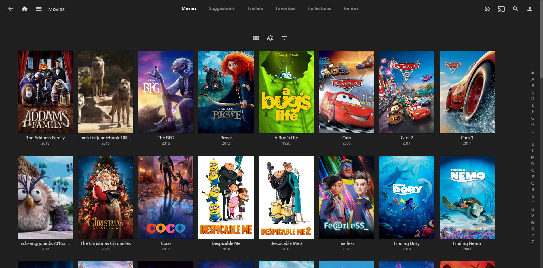Switch to the Suggestions tab
543x268 pixels.
pyautogui.click(x=222, y=8)
